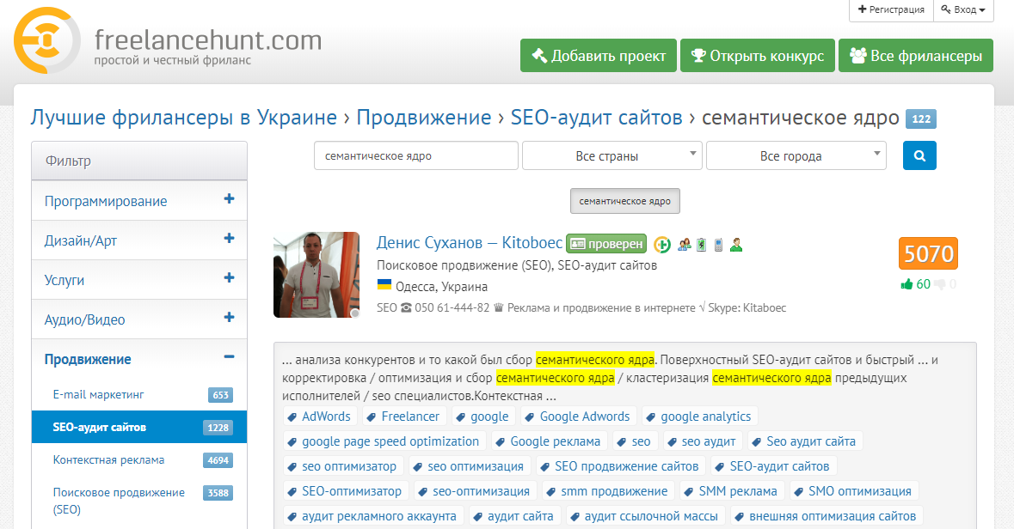Click the orange 5070 rating badge
This screenshot has width=1014, height=529.
928,253
